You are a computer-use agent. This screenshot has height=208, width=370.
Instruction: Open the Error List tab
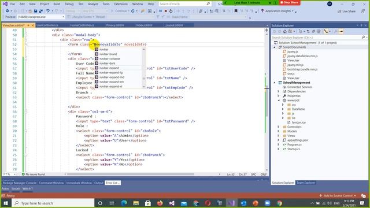[x=113, y=183]
